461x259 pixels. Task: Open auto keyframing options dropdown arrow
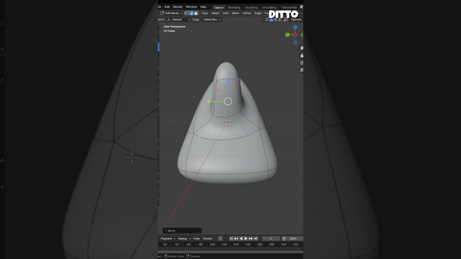coord(225,238)
